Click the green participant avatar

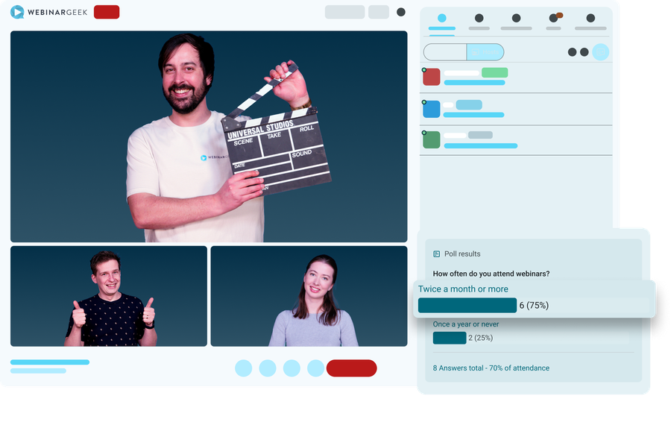[432, 140]
